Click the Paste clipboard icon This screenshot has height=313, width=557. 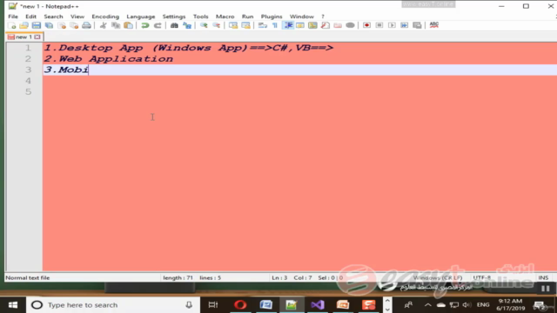[128, 25]
